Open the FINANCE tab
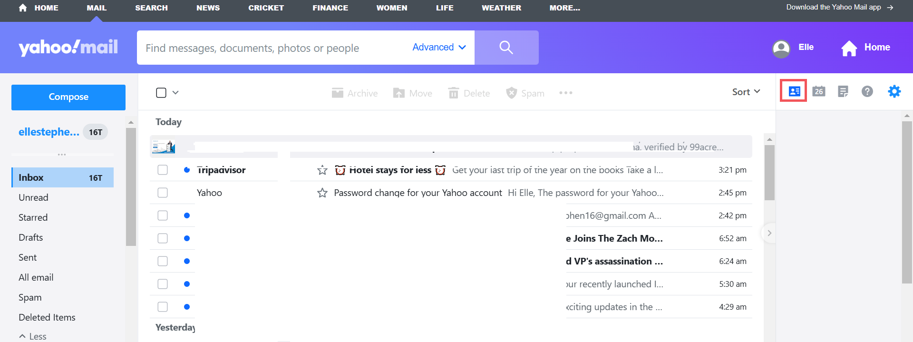The width and height of the screenshot is (913, 342). point(330,8)
